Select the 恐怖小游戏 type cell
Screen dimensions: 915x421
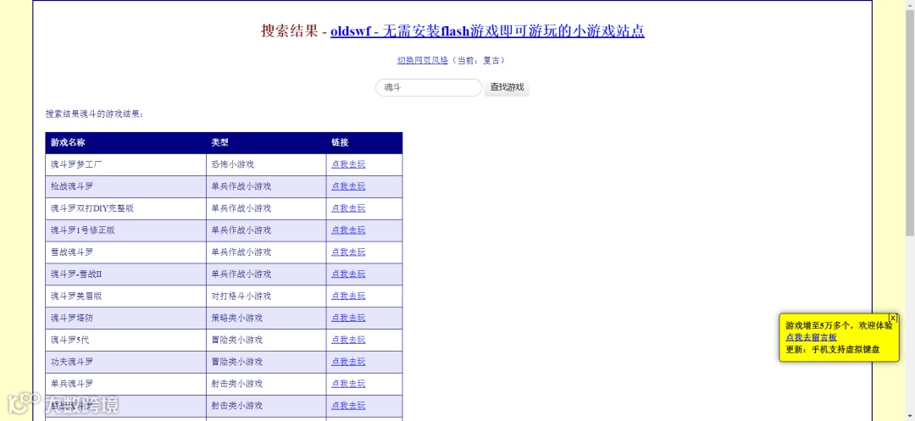pyautogui.click(x=266, y=164)
